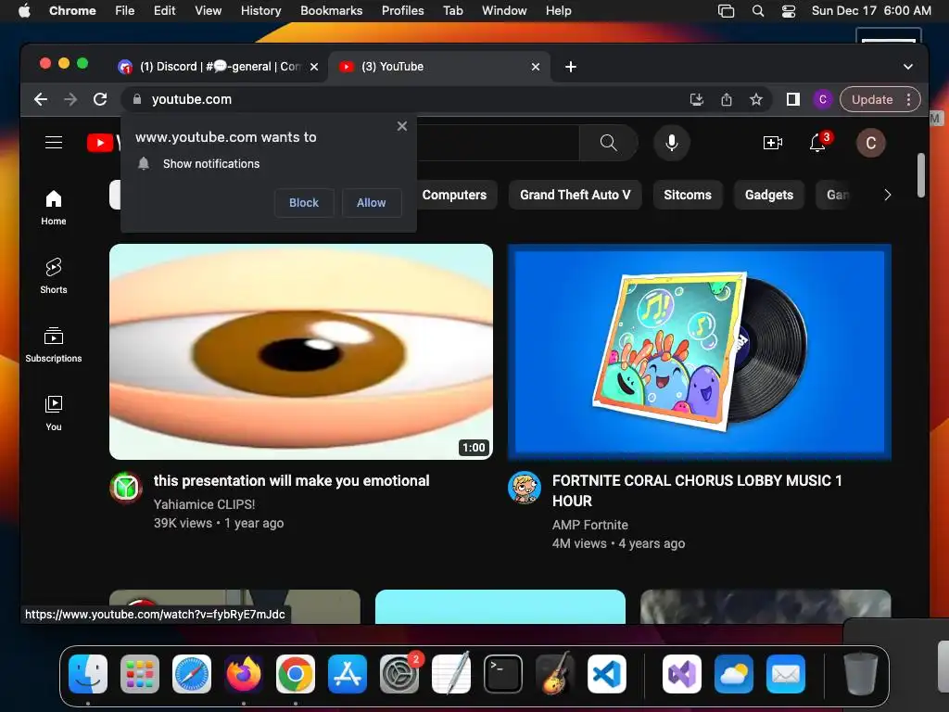The width and height of the screenshot is (949, 712).
Task: Open GarageBand from the dock
Action: point(555,674)
